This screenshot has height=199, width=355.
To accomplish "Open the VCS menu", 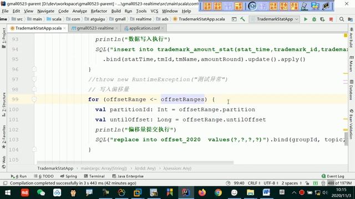I will click(x=154, y=11).
